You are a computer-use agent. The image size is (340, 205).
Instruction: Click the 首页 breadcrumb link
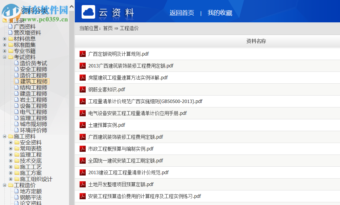click(108, 28)
